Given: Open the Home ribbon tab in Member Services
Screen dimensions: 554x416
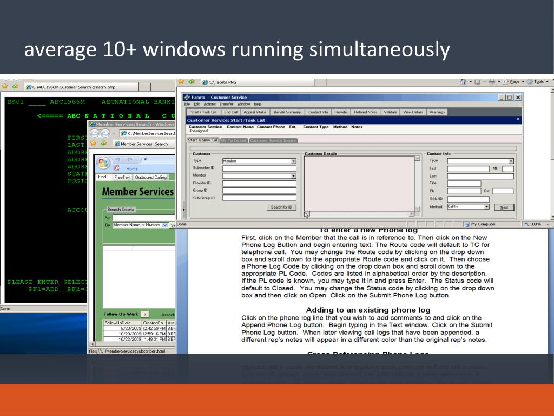Looking at the screenshot, I should [132, 169].
